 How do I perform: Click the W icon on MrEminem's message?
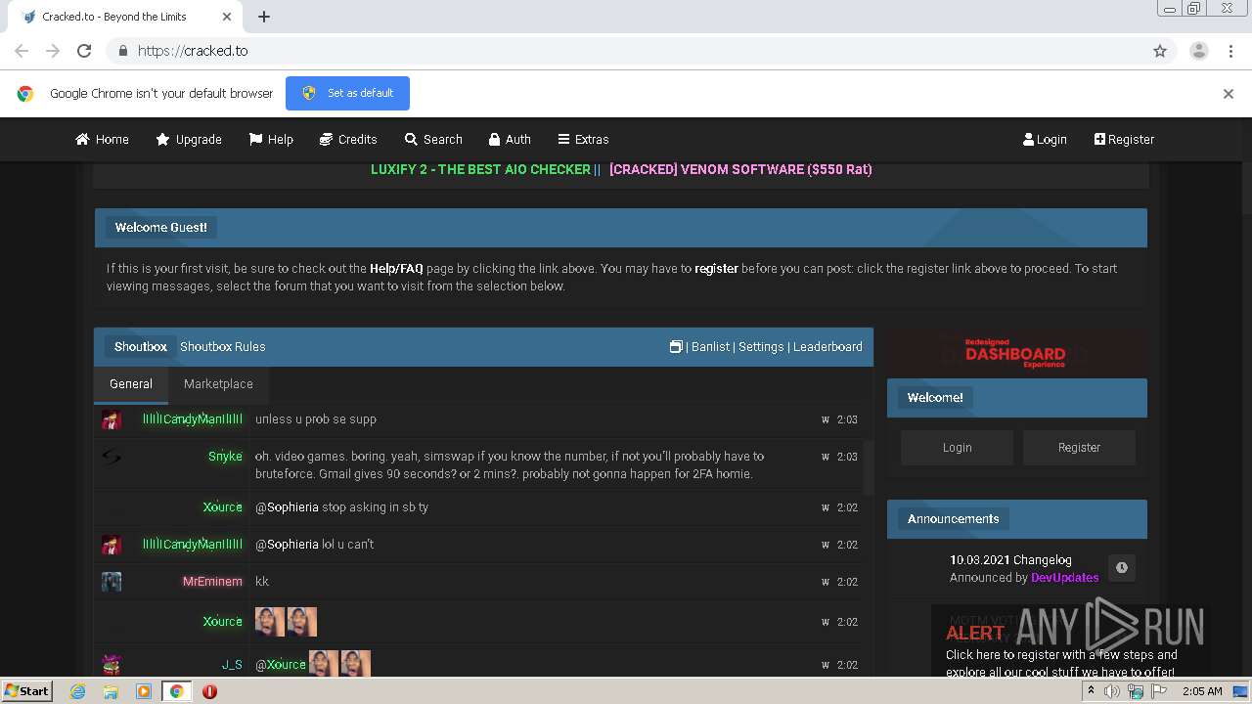(826, 582)
